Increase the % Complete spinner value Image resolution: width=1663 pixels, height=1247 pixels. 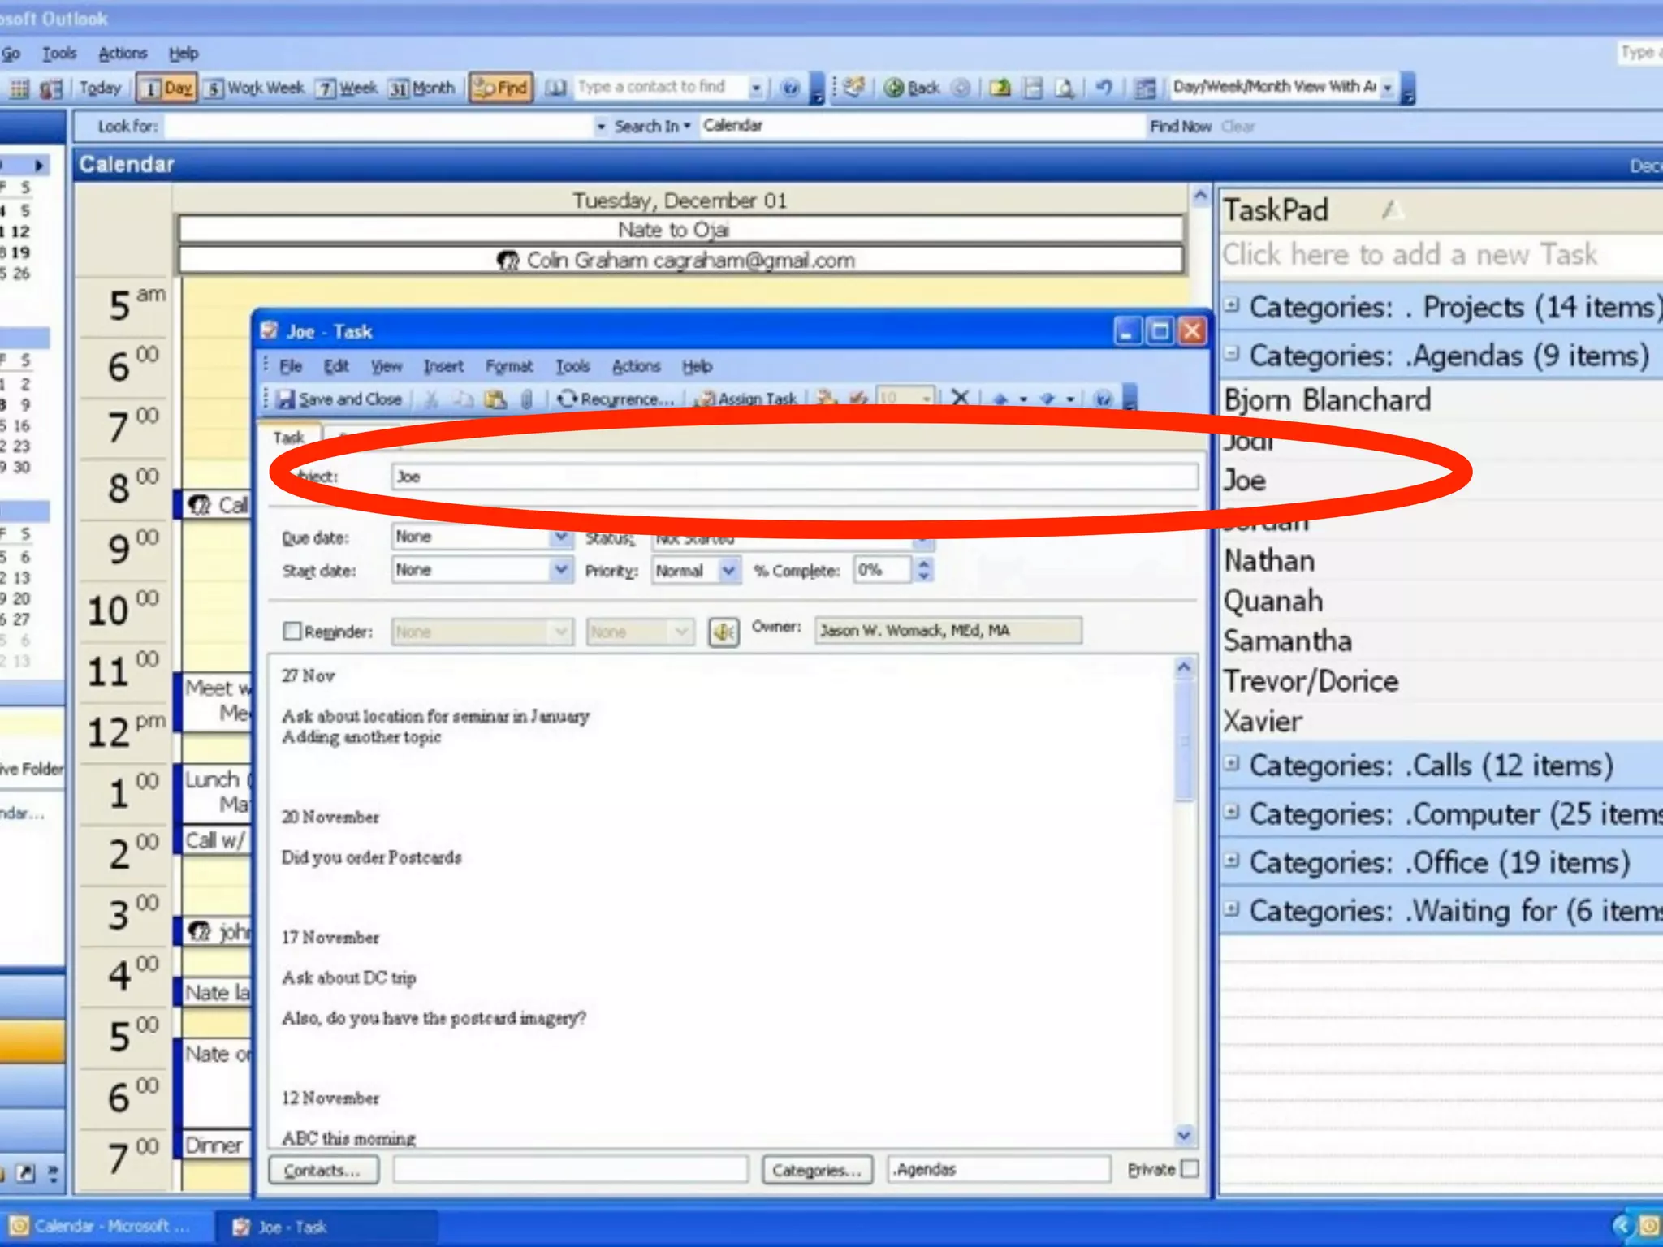[923, 563]
